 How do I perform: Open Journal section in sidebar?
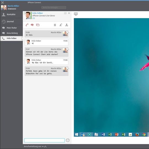pos(11,22)
